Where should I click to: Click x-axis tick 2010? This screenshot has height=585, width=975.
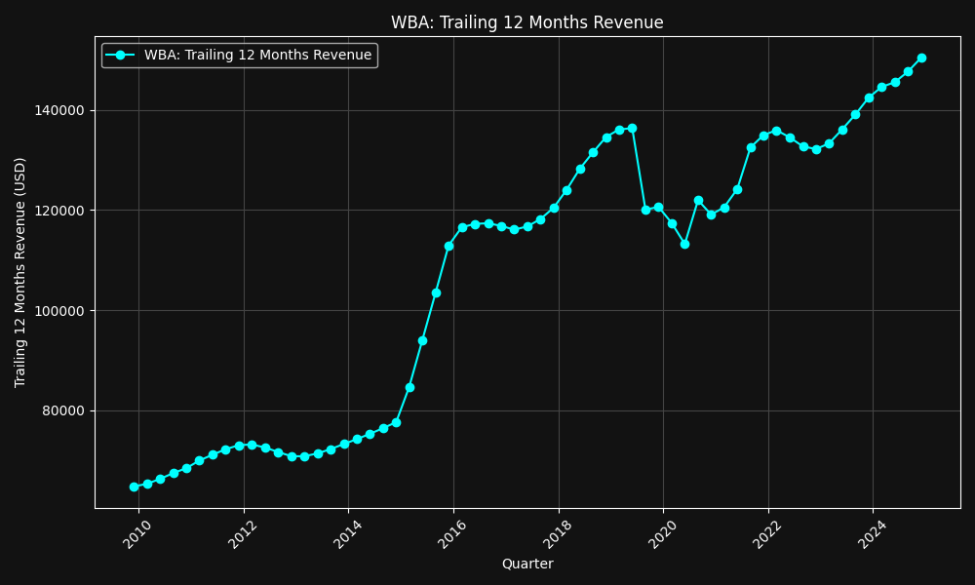[x=136, y=534]
